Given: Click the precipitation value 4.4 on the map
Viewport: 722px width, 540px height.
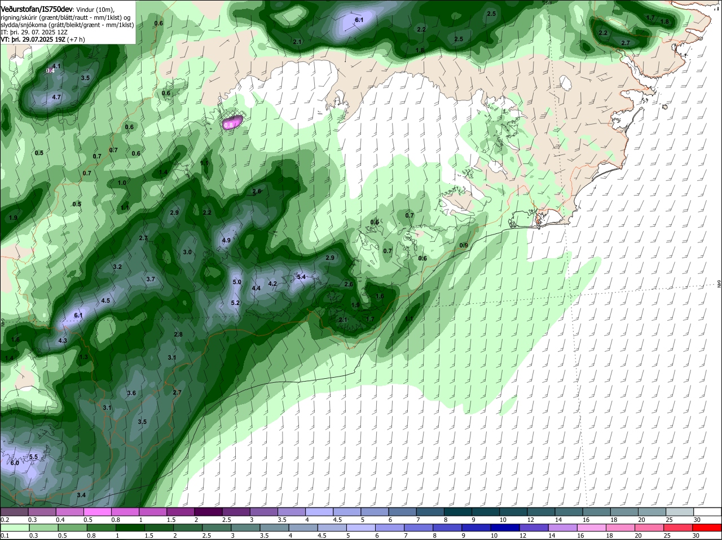Looking at the screenshot, I should click(x=256, y=288).
